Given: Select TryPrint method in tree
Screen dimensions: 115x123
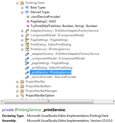Looking at the screenshot, I should pyautogui.click(x=64, y=26).
